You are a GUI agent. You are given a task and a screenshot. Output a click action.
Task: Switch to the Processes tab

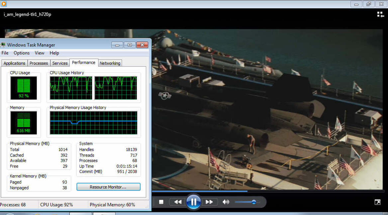pyautogui.click(x=39, y=63)
